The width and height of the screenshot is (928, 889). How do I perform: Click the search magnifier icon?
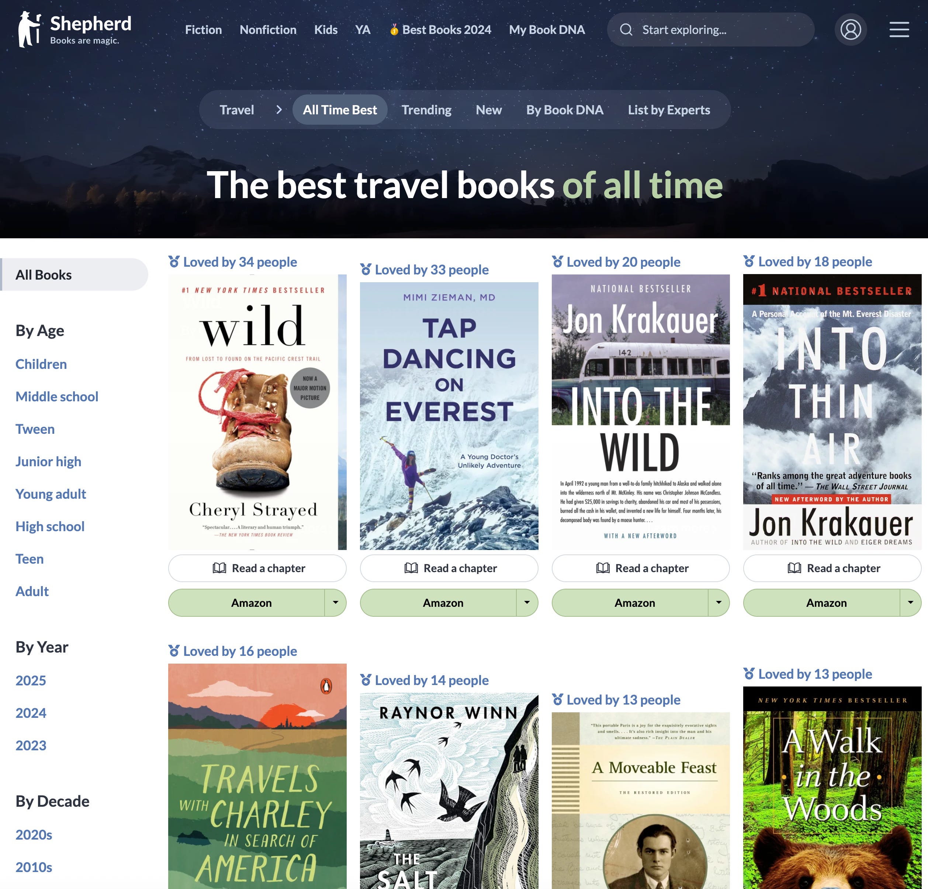click(626, 30)
